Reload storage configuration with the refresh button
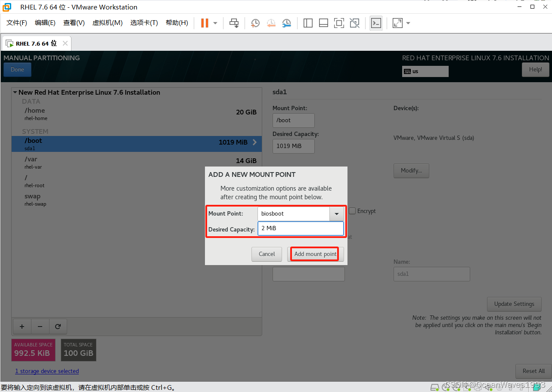The image size is (552, 392). pos(58,327)
